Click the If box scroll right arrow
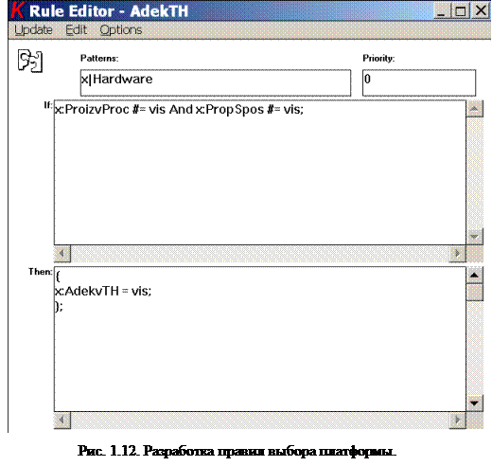The height and width of the screenshot is (466, 492). pos(457,254)
